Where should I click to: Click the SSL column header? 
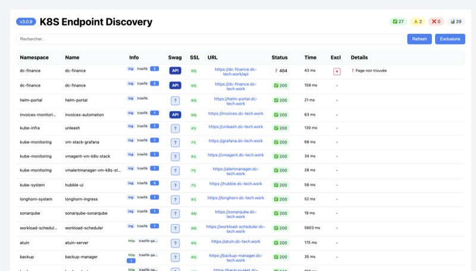click(195, 58)
